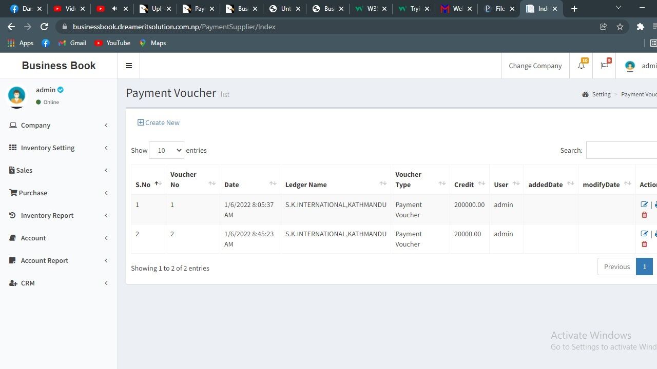The width and height of the screenshot is (657, 369).
Task: Open the show entries dropdown
Action: (x=166, y=150)
